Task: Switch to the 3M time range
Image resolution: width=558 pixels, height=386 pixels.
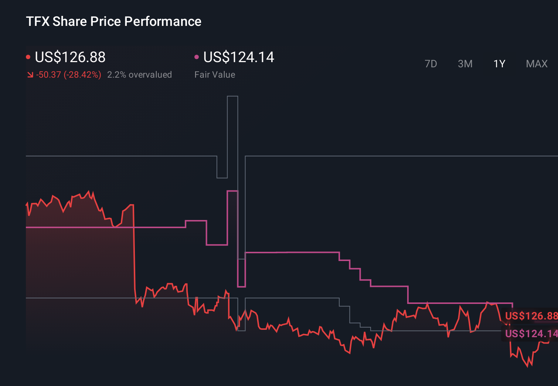Action: click(x=465, y=64)
